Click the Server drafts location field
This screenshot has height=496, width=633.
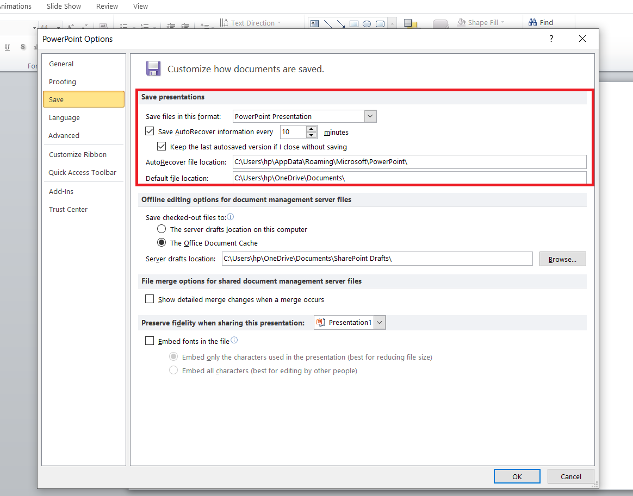click(377, 259)
